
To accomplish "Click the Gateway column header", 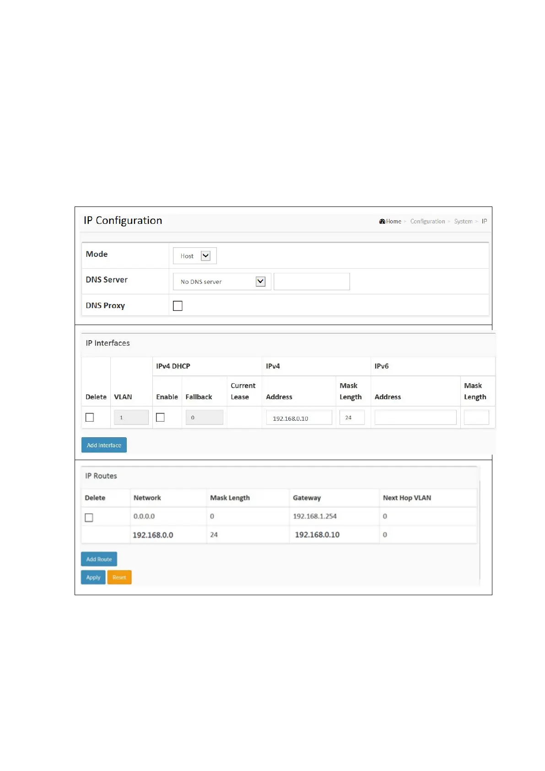I will point(307,498).
